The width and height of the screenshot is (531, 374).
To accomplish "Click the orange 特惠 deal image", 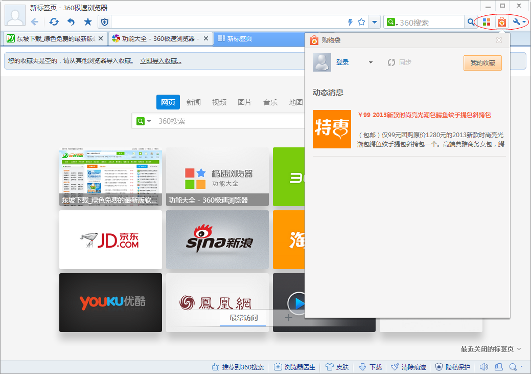I will 332,129.
